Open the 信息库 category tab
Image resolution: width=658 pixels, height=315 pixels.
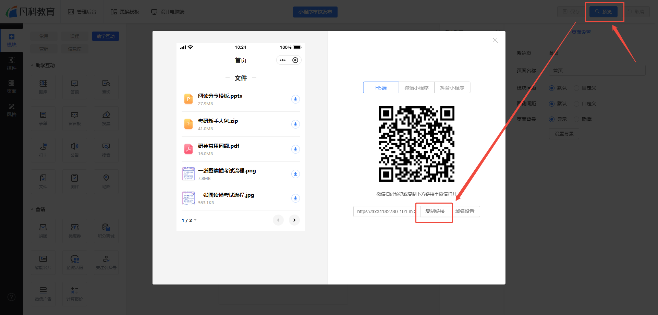pos(75,49)
